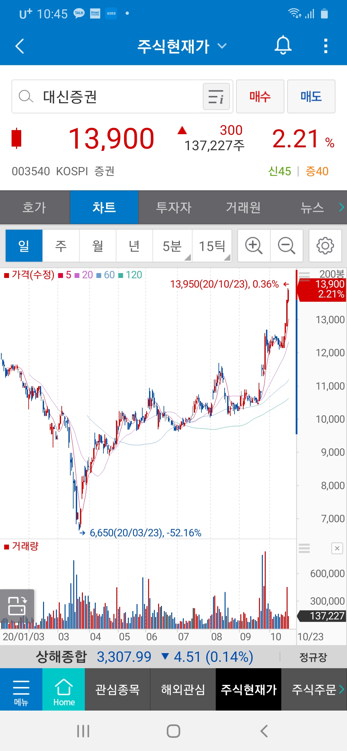Close the 거래량 volume panel

tap(337, 548)
